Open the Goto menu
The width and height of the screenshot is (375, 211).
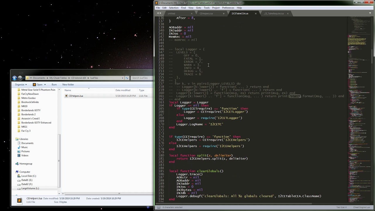[x=199, y=8]
